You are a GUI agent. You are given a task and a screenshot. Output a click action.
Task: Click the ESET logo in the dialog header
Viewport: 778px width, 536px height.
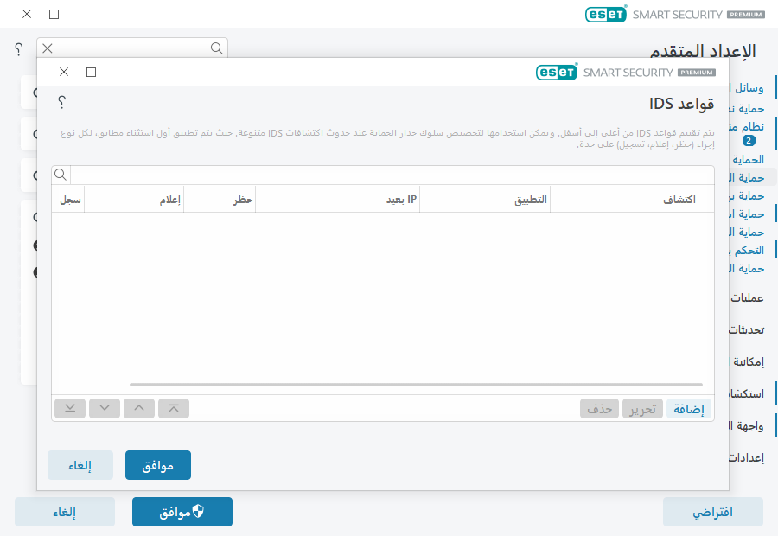click(x=557, y=72)
